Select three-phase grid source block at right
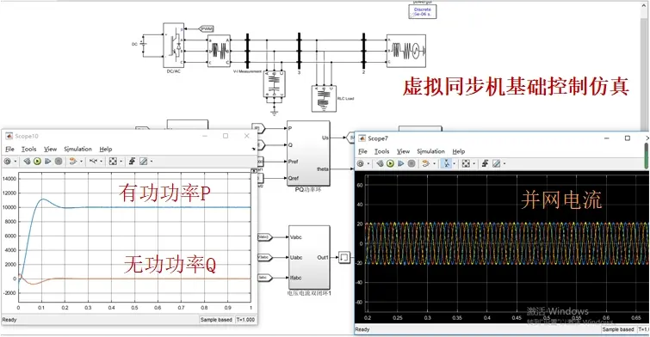The height and width of the screenshot is (337, 650). (x=406, y=51)
